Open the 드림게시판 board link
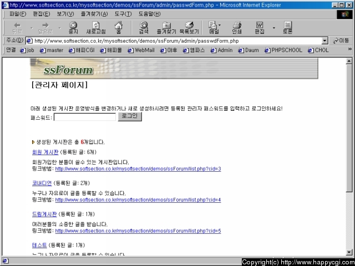 click(x=44, y=214)
